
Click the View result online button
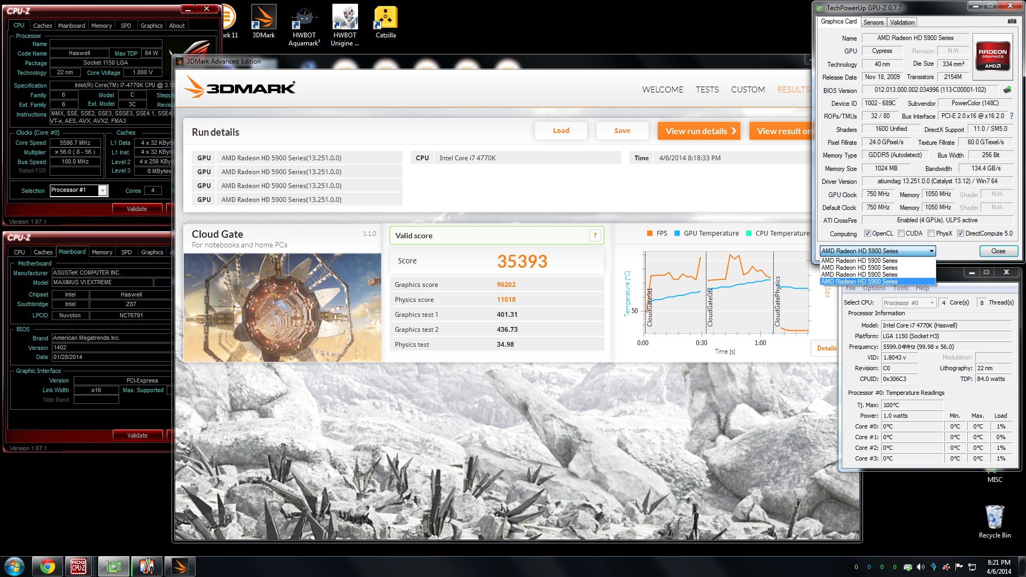(x=780, y=131)
